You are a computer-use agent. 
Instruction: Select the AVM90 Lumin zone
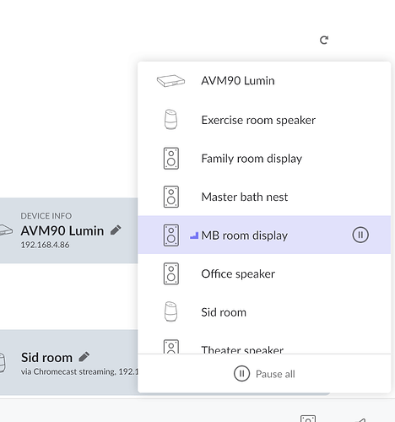[x=264, y=81]
